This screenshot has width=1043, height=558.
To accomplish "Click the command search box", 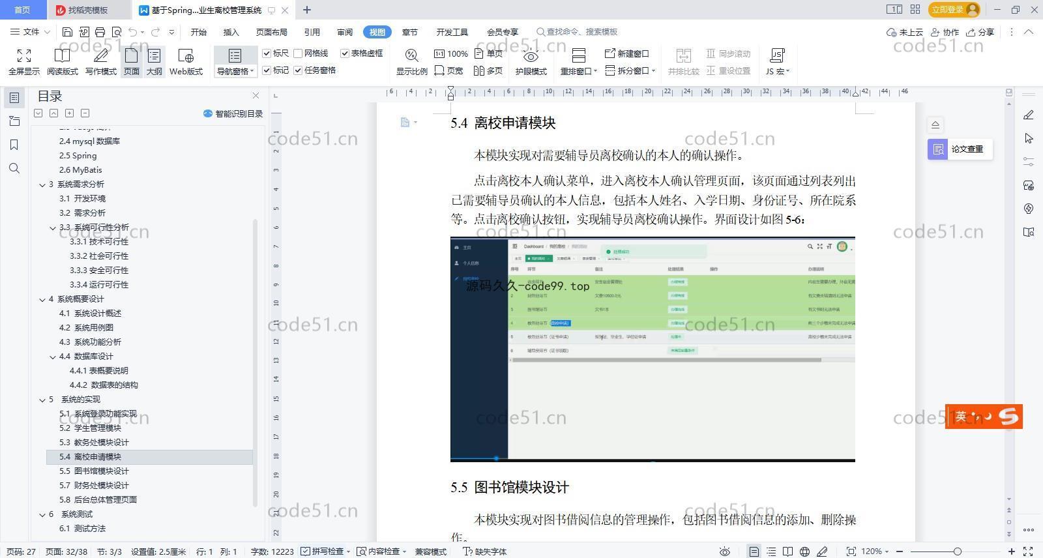I will pos(578,32).
